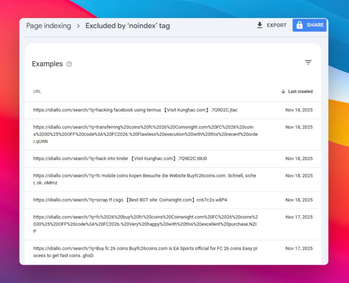Click the URL column header
349x283 pixels.
coord(37,92)
